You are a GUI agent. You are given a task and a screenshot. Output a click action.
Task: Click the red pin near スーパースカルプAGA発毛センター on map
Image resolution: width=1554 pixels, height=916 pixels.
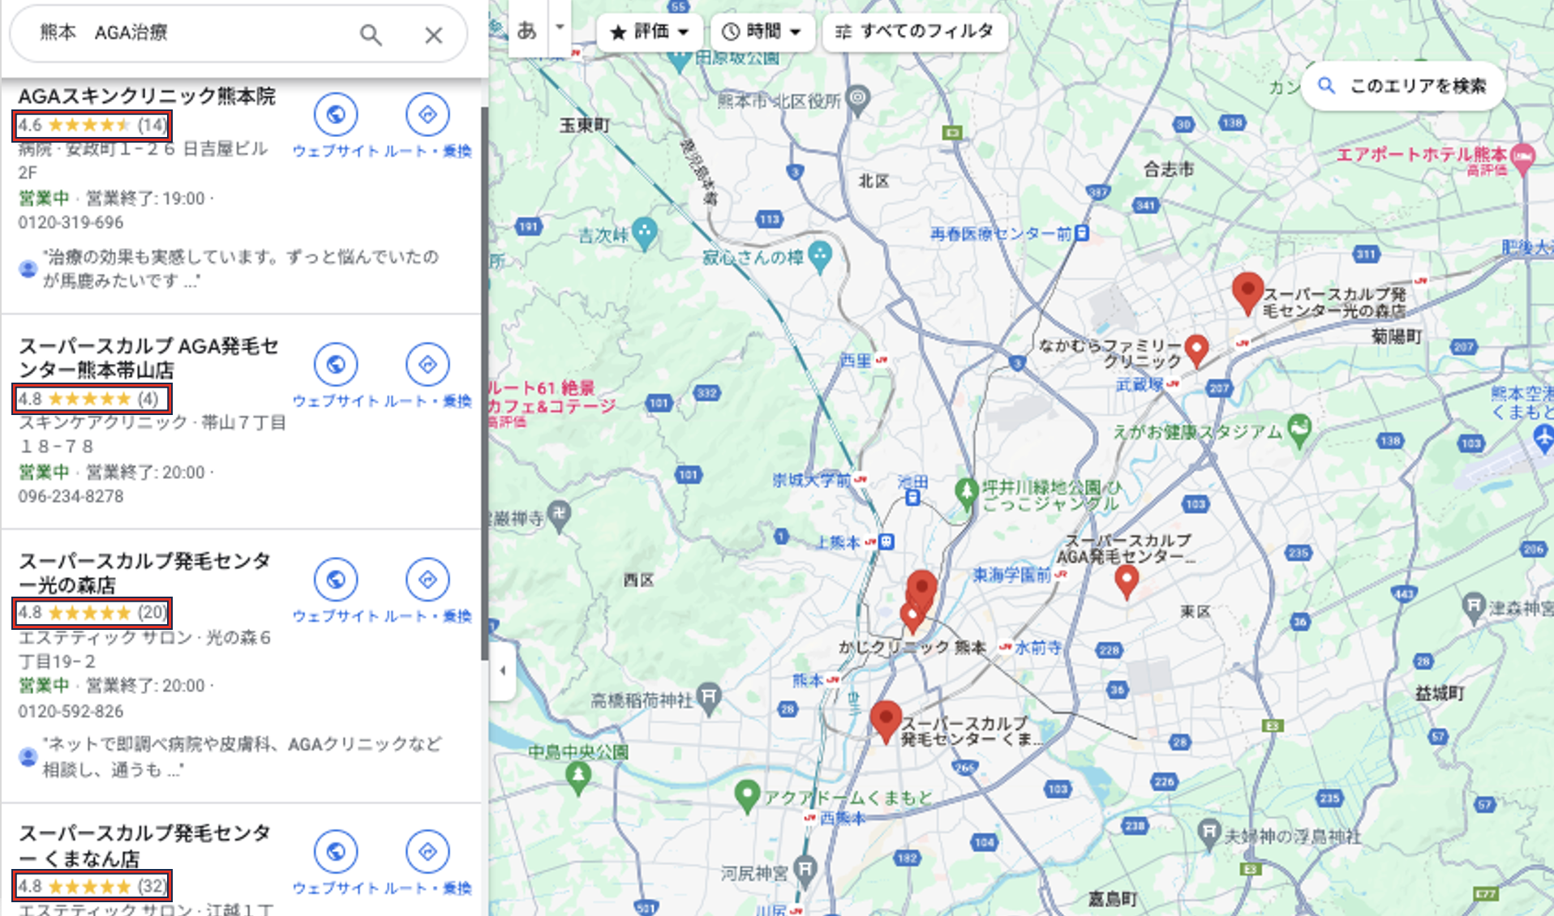click(1126, 583)
